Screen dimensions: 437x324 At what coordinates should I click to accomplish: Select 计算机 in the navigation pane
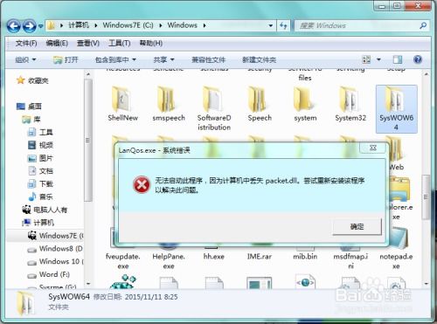coord(38,223)
